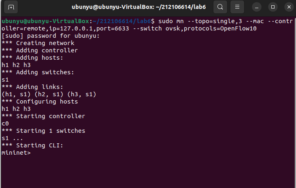This screenshot has width=296, height=188.
Task: Click the 'c0' controller name line
Action: coord(5,123)
